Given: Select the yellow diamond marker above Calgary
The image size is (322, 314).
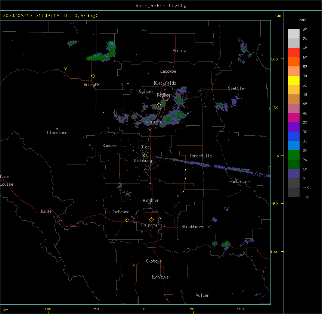Looking at the screenshot, I should [x=151, y=220].
